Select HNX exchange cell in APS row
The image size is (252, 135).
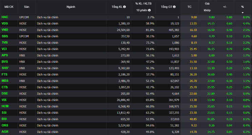tap(22, 55)
